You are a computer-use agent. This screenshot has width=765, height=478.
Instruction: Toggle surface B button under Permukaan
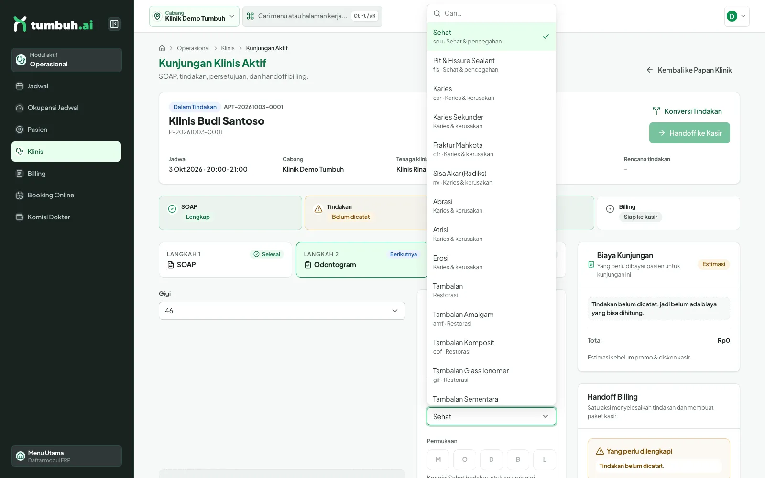tap(518, 459)
